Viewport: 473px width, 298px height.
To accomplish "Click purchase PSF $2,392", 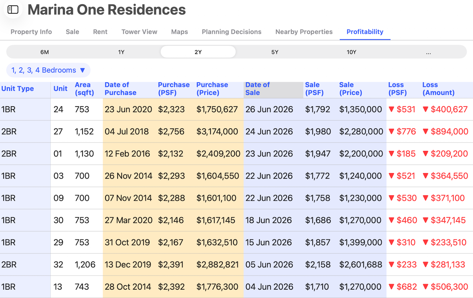I will tap(171, 287).
